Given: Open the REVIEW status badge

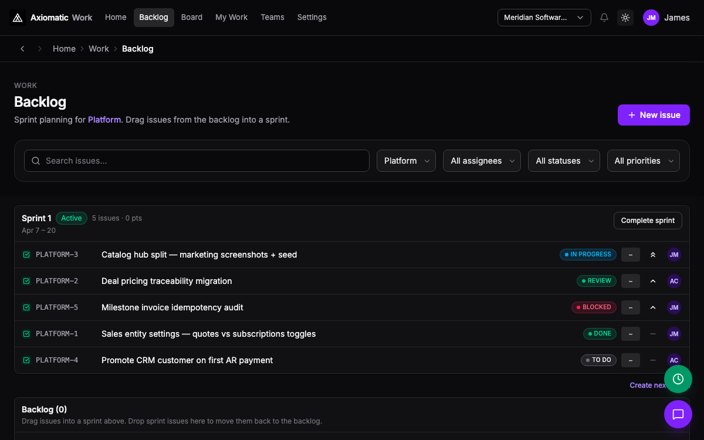Looking at the screenshot, I should (x=597, y=281).
